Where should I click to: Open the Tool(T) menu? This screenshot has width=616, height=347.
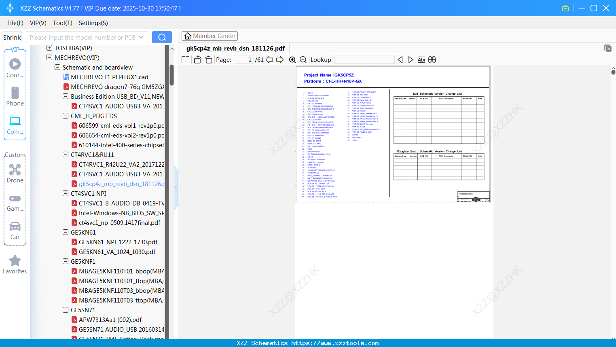coord(63,23)
